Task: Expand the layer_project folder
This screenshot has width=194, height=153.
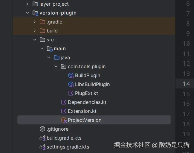Action: 28,4
